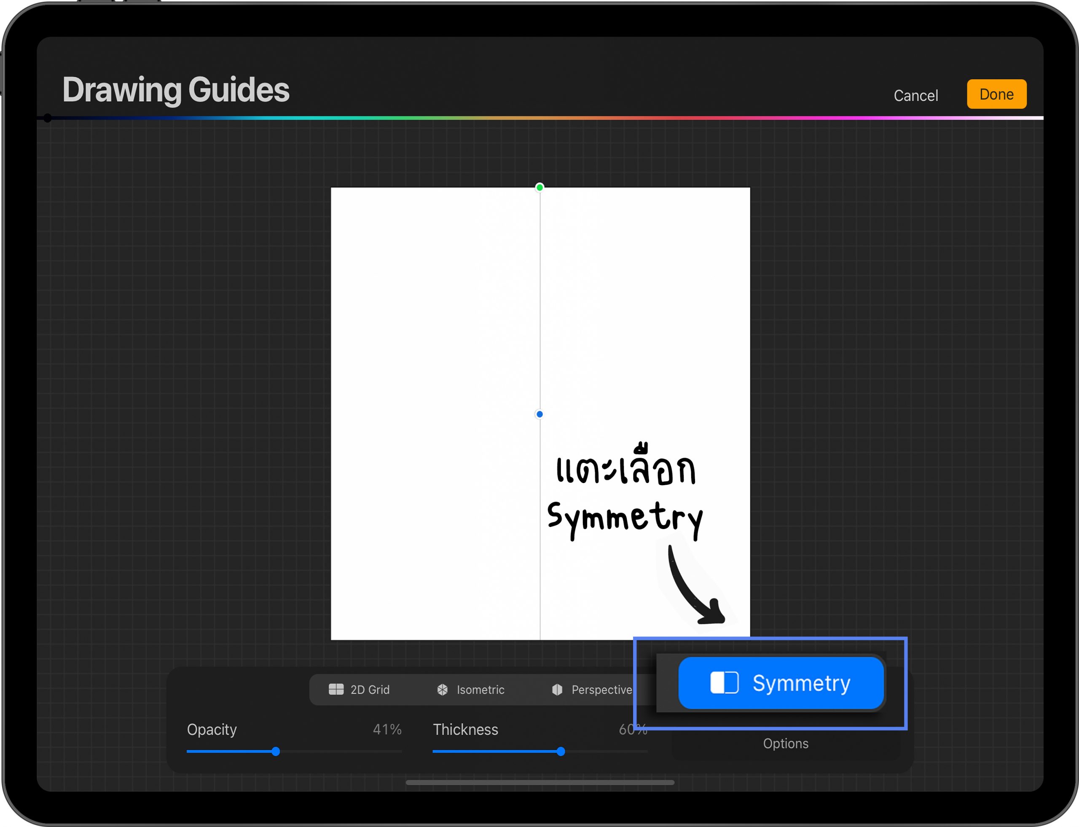1079x827 pixels.
Task: Choose the Perspective guide text label
Action: tap(601, 690)
